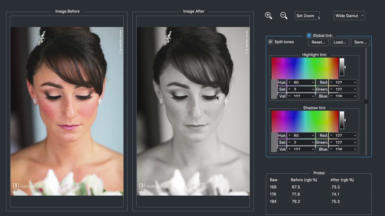
Task: Decrease Highlight tint Val with down arrow
Action: 290,96
